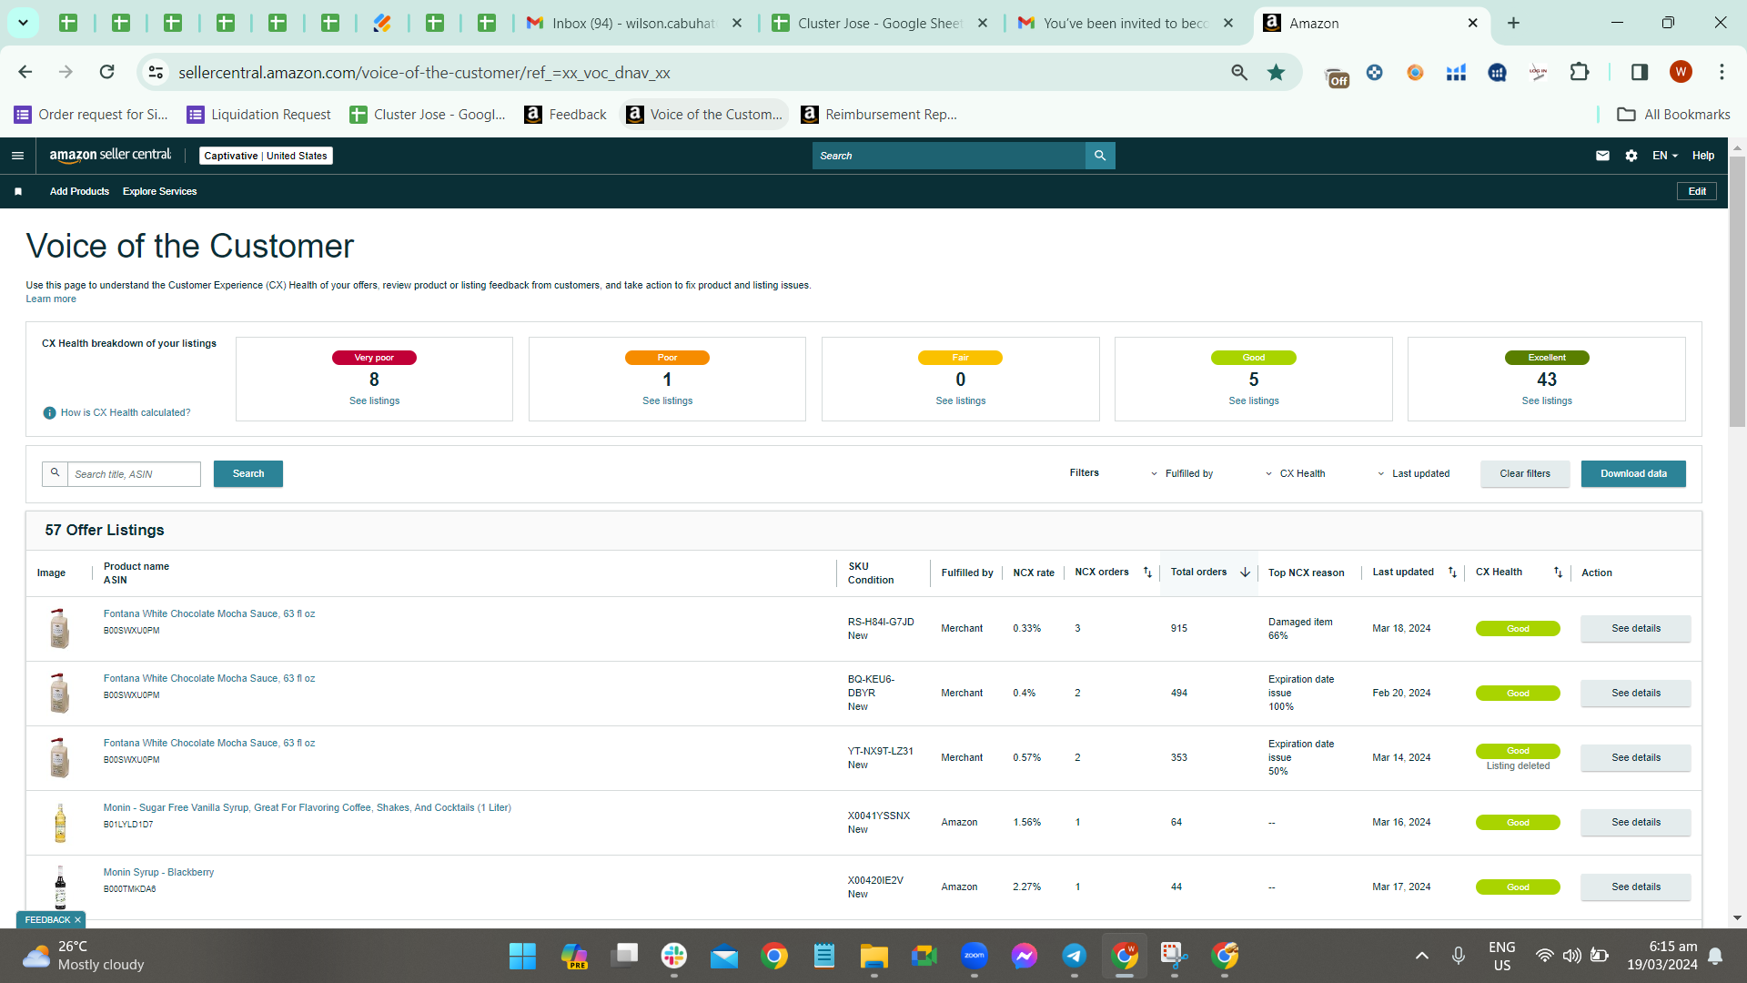Open the Explore Services menu item
This screenshot has width=1747, height=983.
[x=159, y=191]
